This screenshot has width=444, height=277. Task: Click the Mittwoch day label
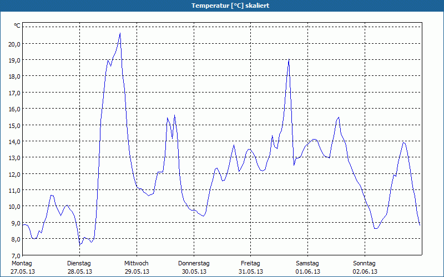pyautogui.click(x=137, y=264)
